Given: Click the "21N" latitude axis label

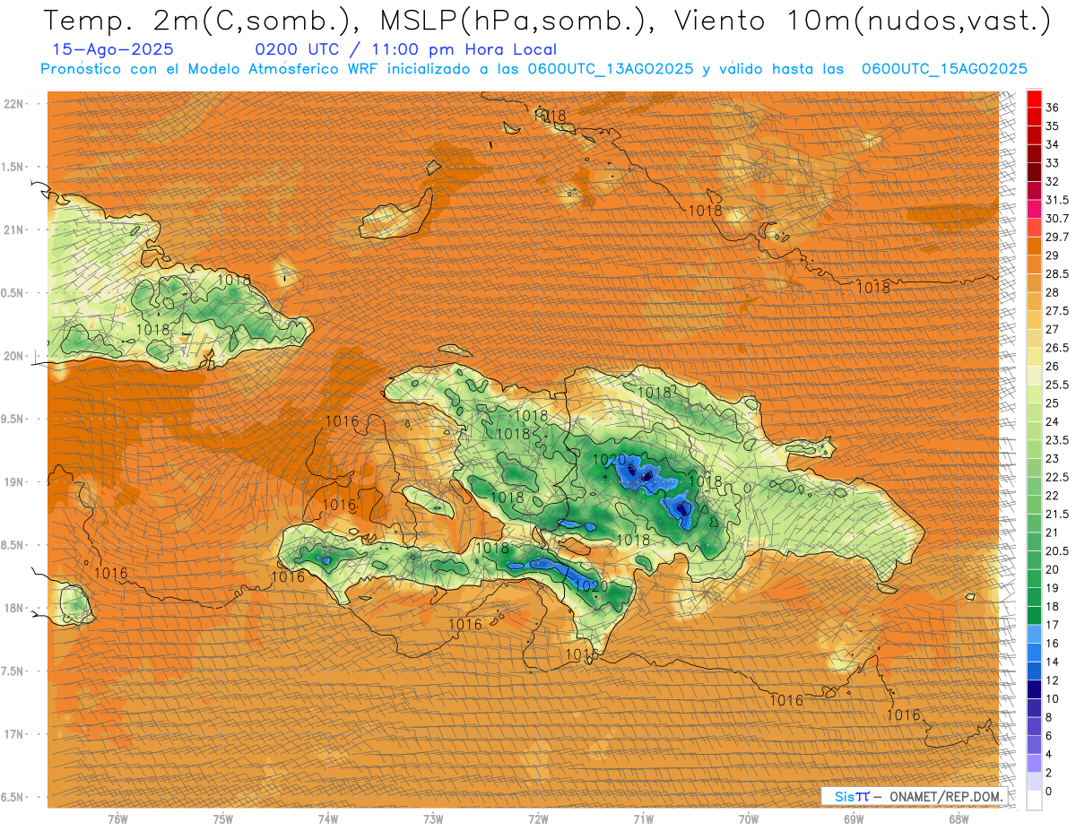Looking at the screenshot, I should [x=13, y=229].
